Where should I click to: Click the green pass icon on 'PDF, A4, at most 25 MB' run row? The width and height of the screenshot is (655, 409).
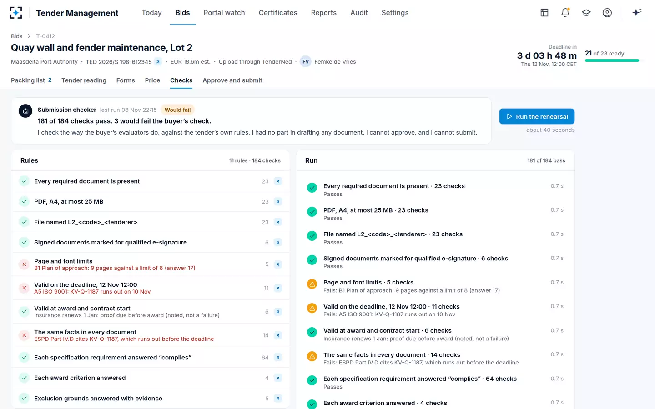coord(312,212)
